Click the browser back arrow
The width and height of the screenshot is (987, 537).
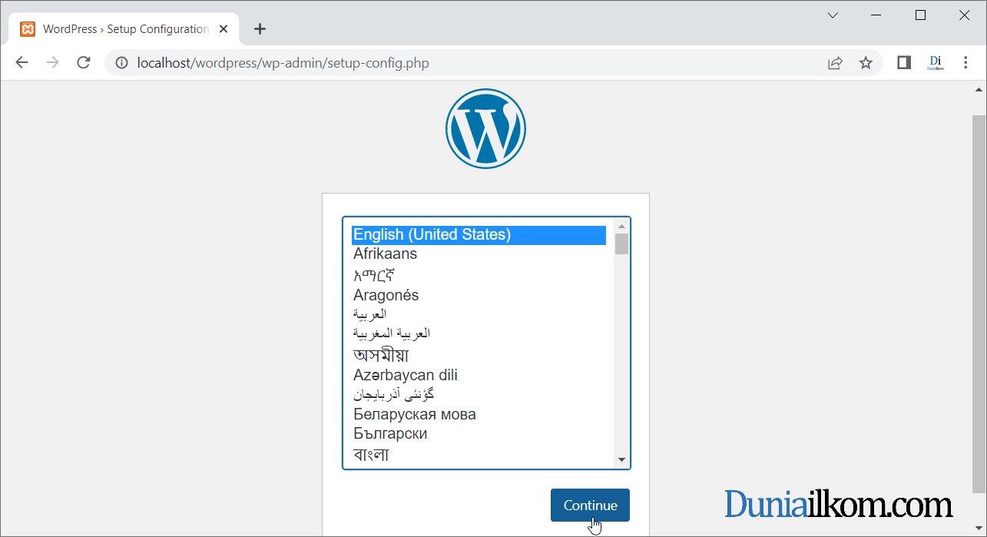tap(22, 63)
